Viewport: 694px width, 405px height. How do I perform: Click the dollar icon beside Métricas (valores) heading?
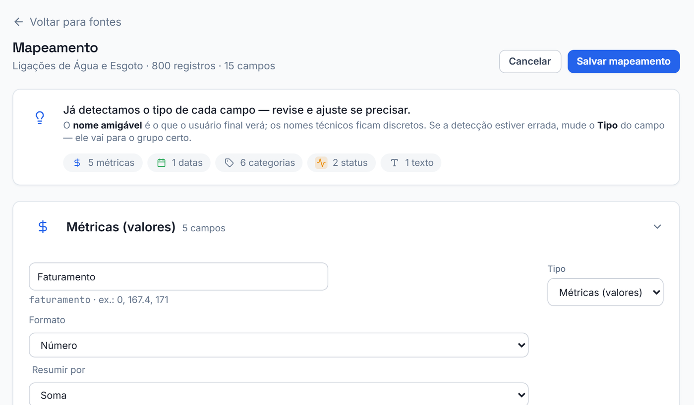click(x=43, y=227)
